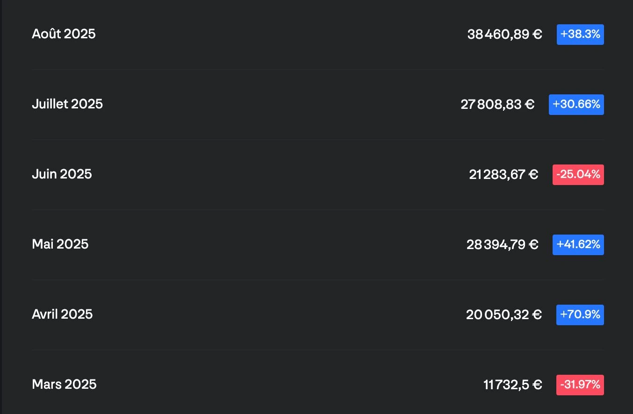
Task: Click the Août 2025 month label
Action: pyautogui.click(x=64, y=34)
